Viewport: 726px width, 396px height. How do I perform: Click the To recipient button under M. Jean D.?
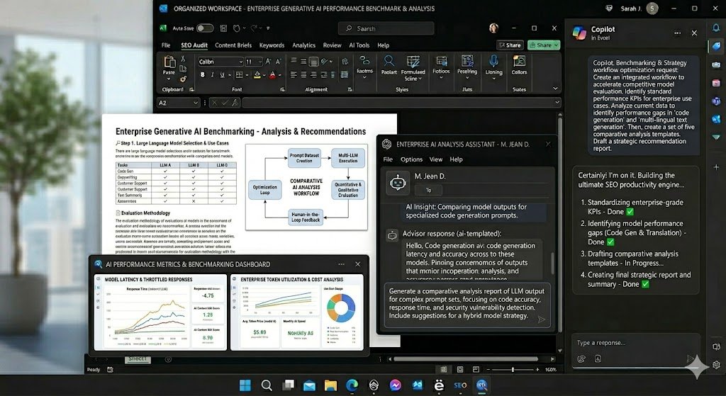click(x=428, y=190)
